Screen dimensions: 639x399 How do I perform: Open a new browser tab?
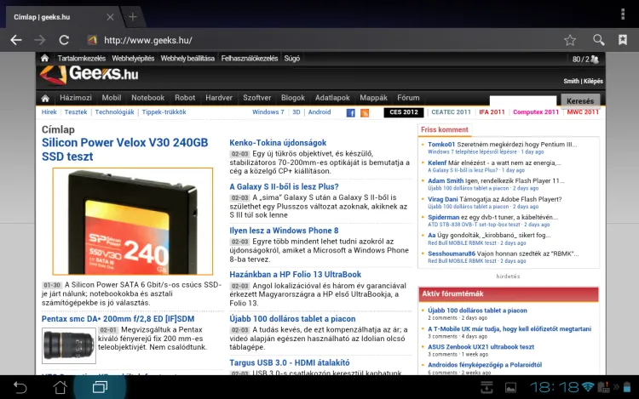pos(133,16)
